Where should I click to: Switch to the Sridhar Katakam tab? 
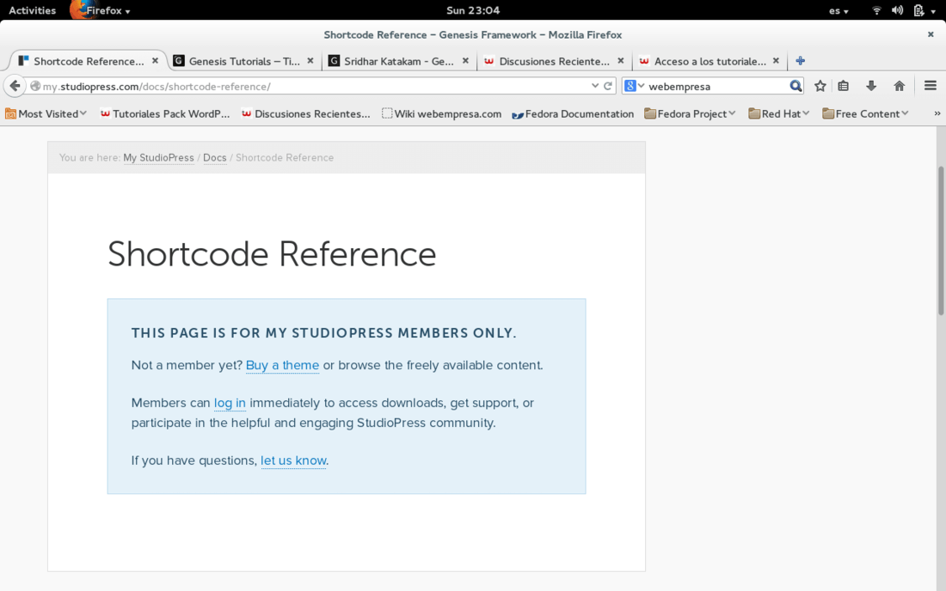coord(399,61)
